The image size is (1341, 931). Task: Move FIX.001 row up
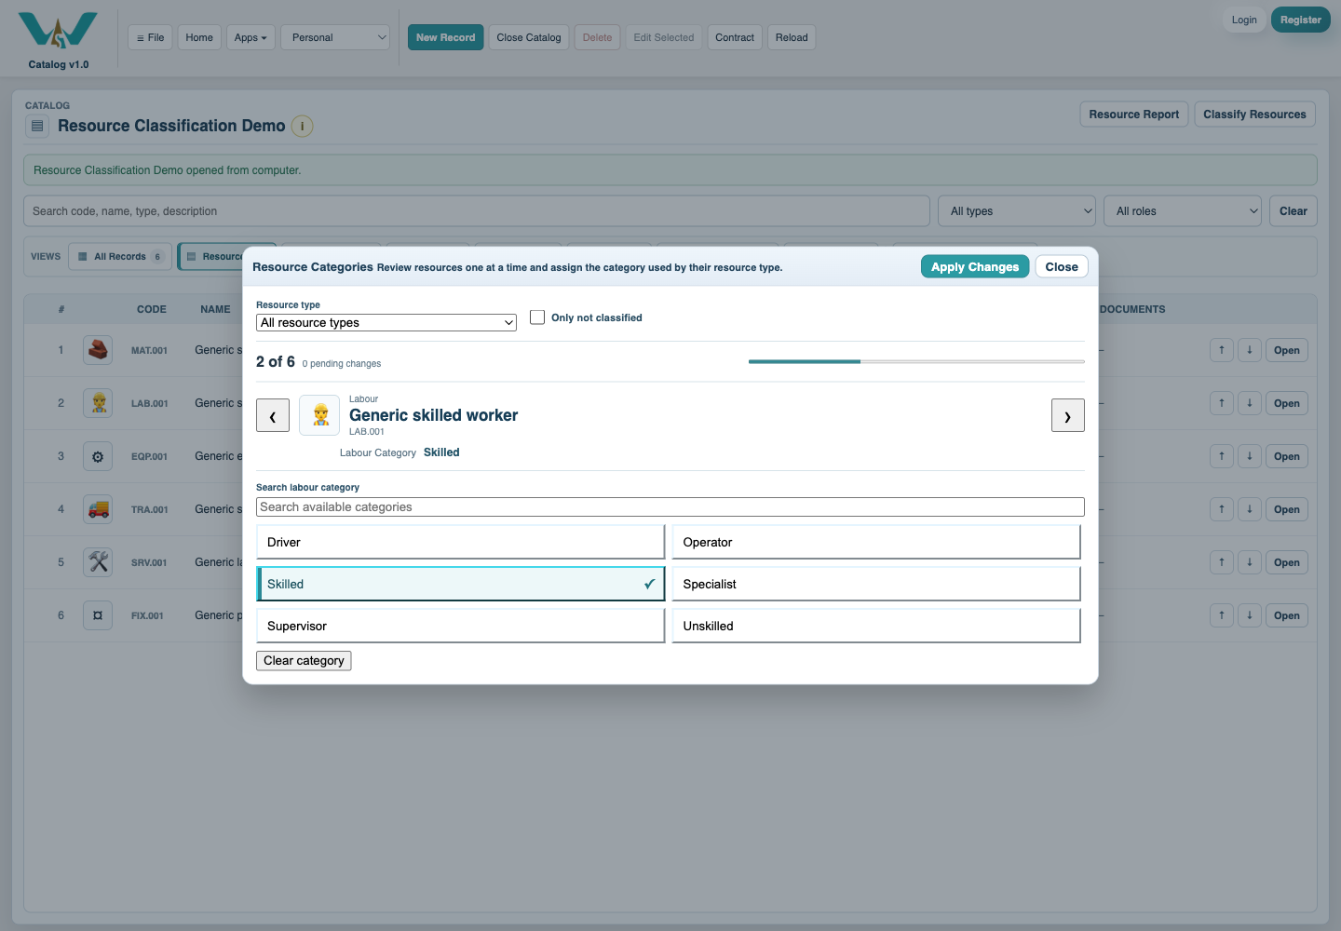(x=1222, y=615)
